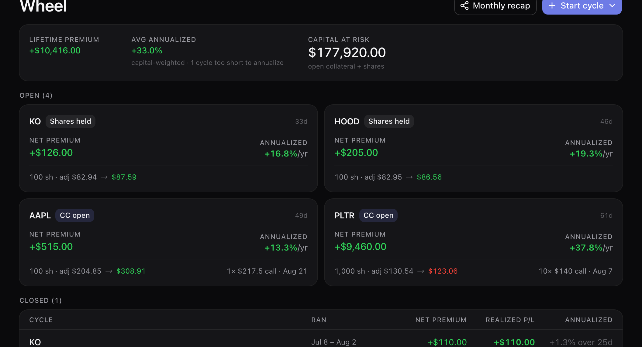The image size is (642, 347).
Task: Click the plus icon on Start cycle
Action: (x=552, y=5)
